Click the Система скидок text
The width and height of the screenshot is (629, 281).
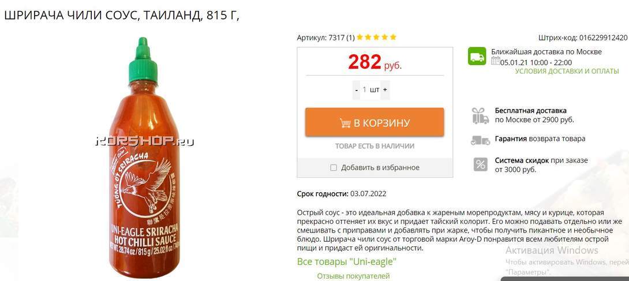pyautogui.click(x=522, y=160)
